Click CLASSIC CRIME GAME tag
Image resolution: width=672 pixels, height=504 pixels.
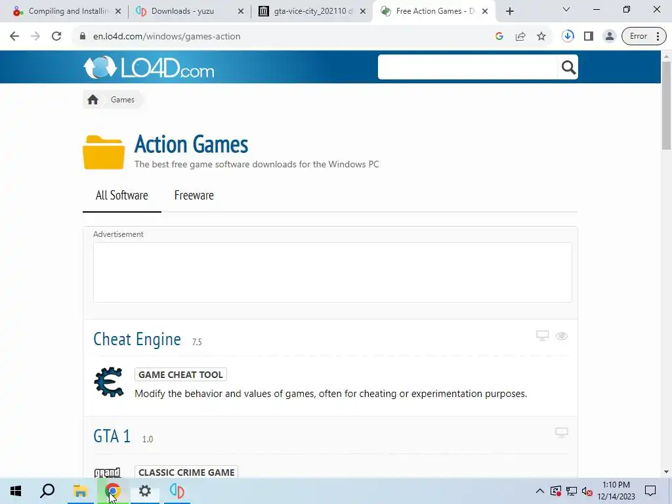186,472
